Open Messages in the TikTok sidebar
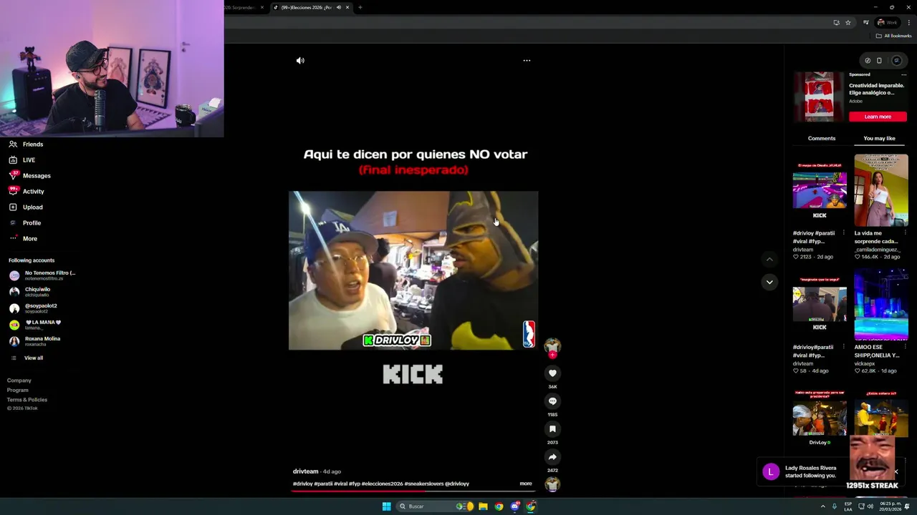 [x=29, y=176]
